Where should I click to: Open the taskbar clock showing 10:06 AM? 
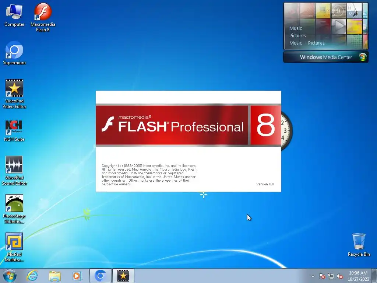tap(358, 276)
